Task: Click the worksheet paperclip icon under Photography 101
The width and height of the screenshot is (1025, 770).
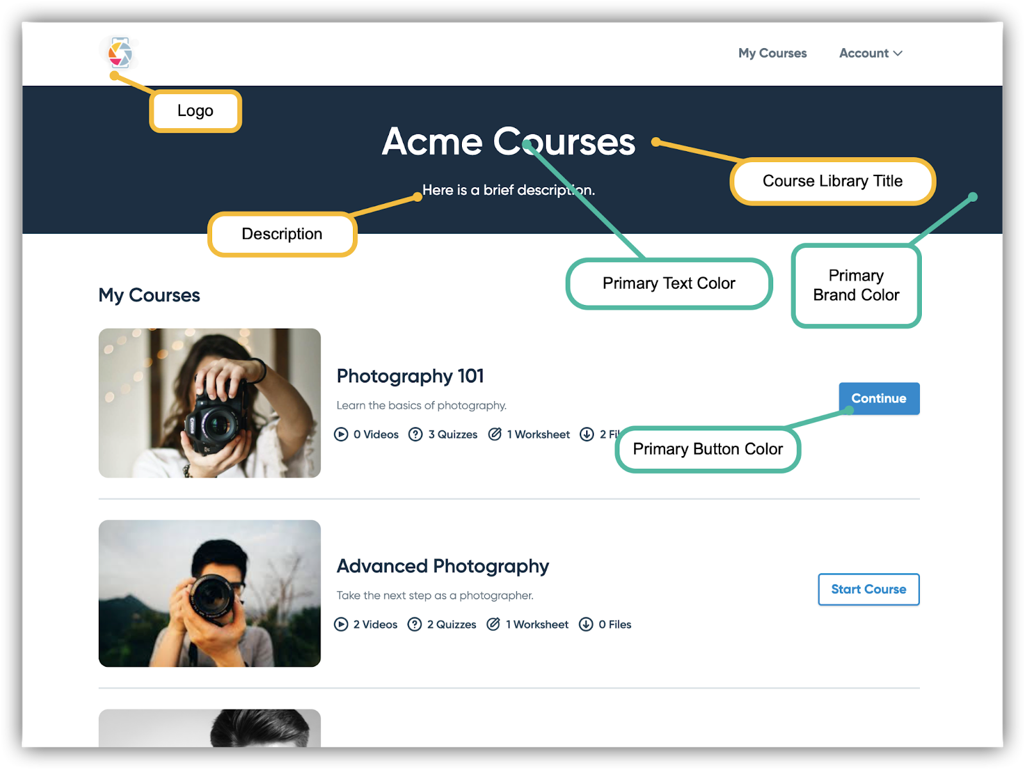Action: click(x=495, y=434)
